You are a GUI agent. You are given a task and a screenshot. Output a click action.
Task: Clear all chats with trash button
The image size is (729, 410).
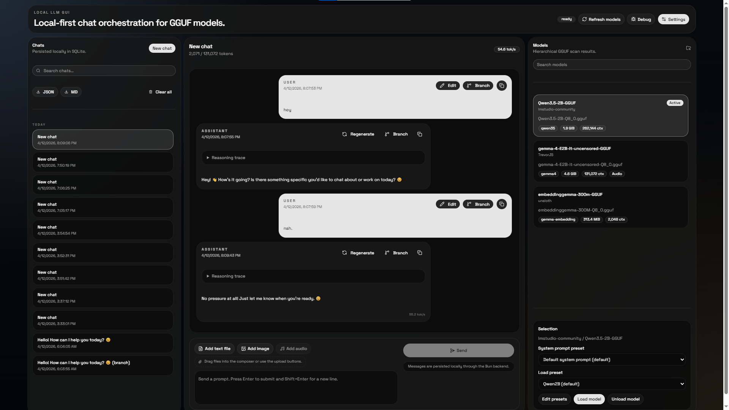[160, 92]
